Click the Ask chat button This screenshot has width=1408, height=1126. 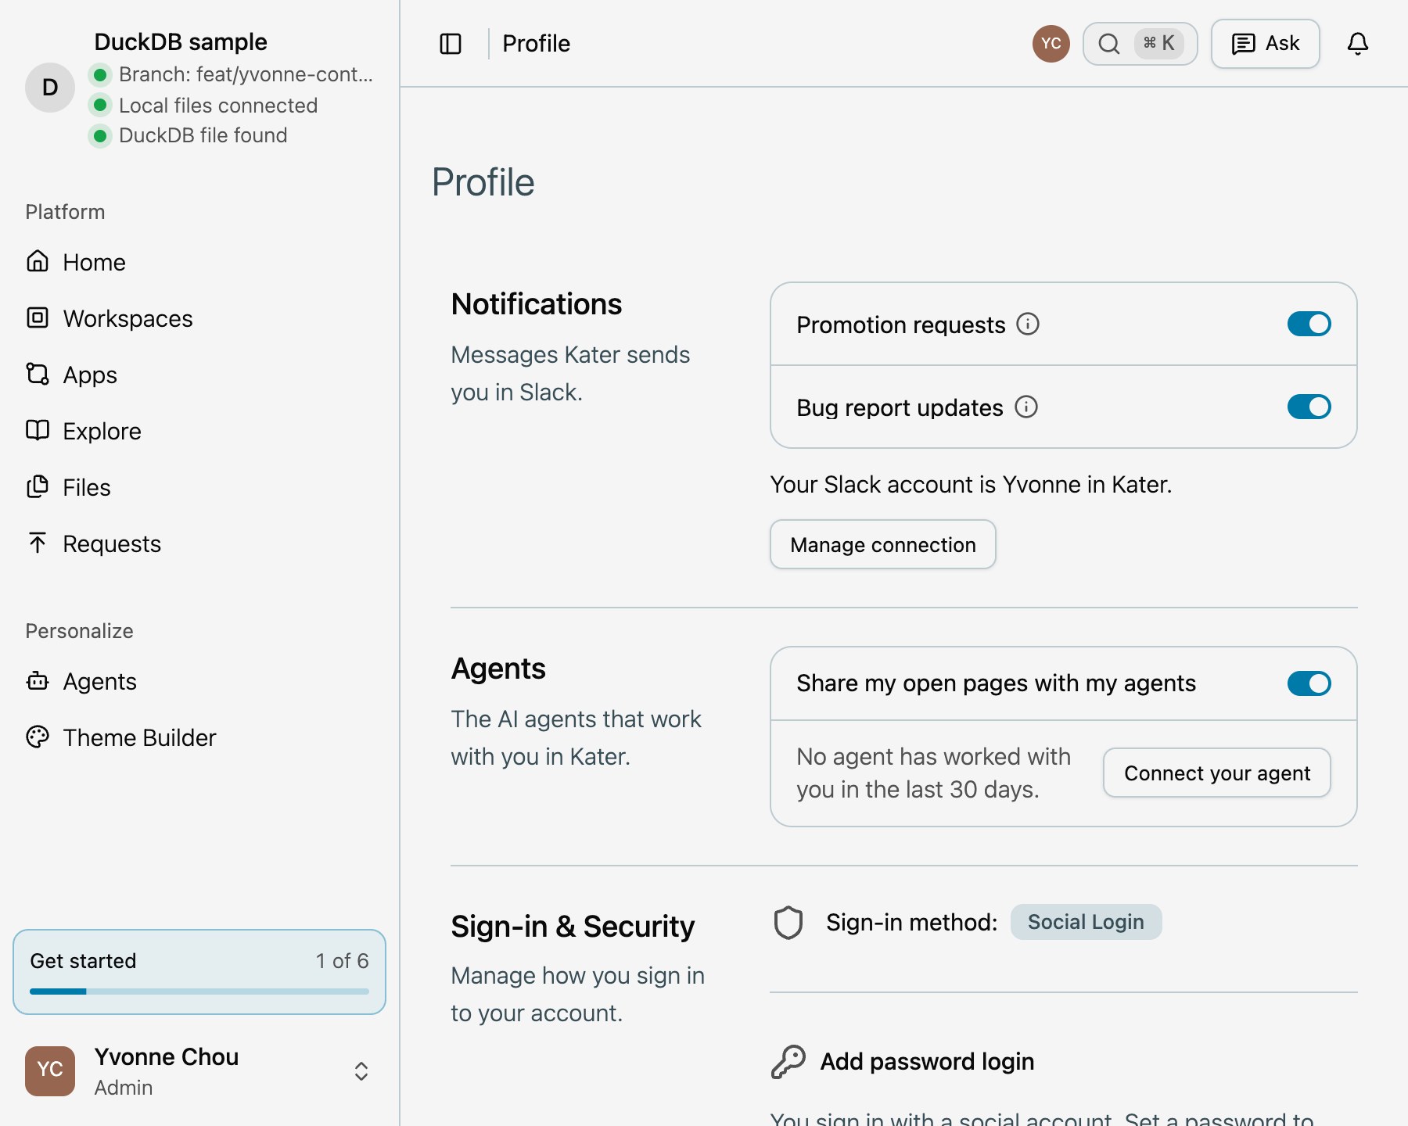coord(1266,44)
